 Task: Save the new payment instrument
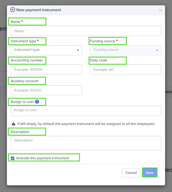[x=150, y=173]
